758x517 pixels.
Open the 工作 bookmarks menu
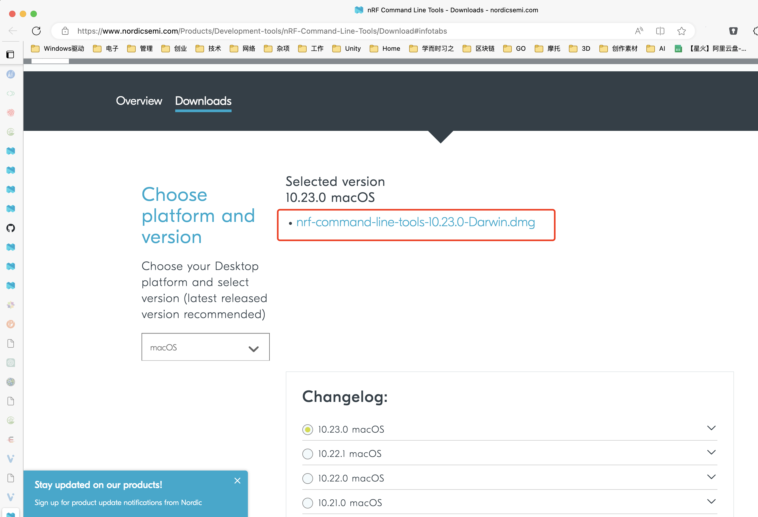pyautogui.click(x=311, y=49)
